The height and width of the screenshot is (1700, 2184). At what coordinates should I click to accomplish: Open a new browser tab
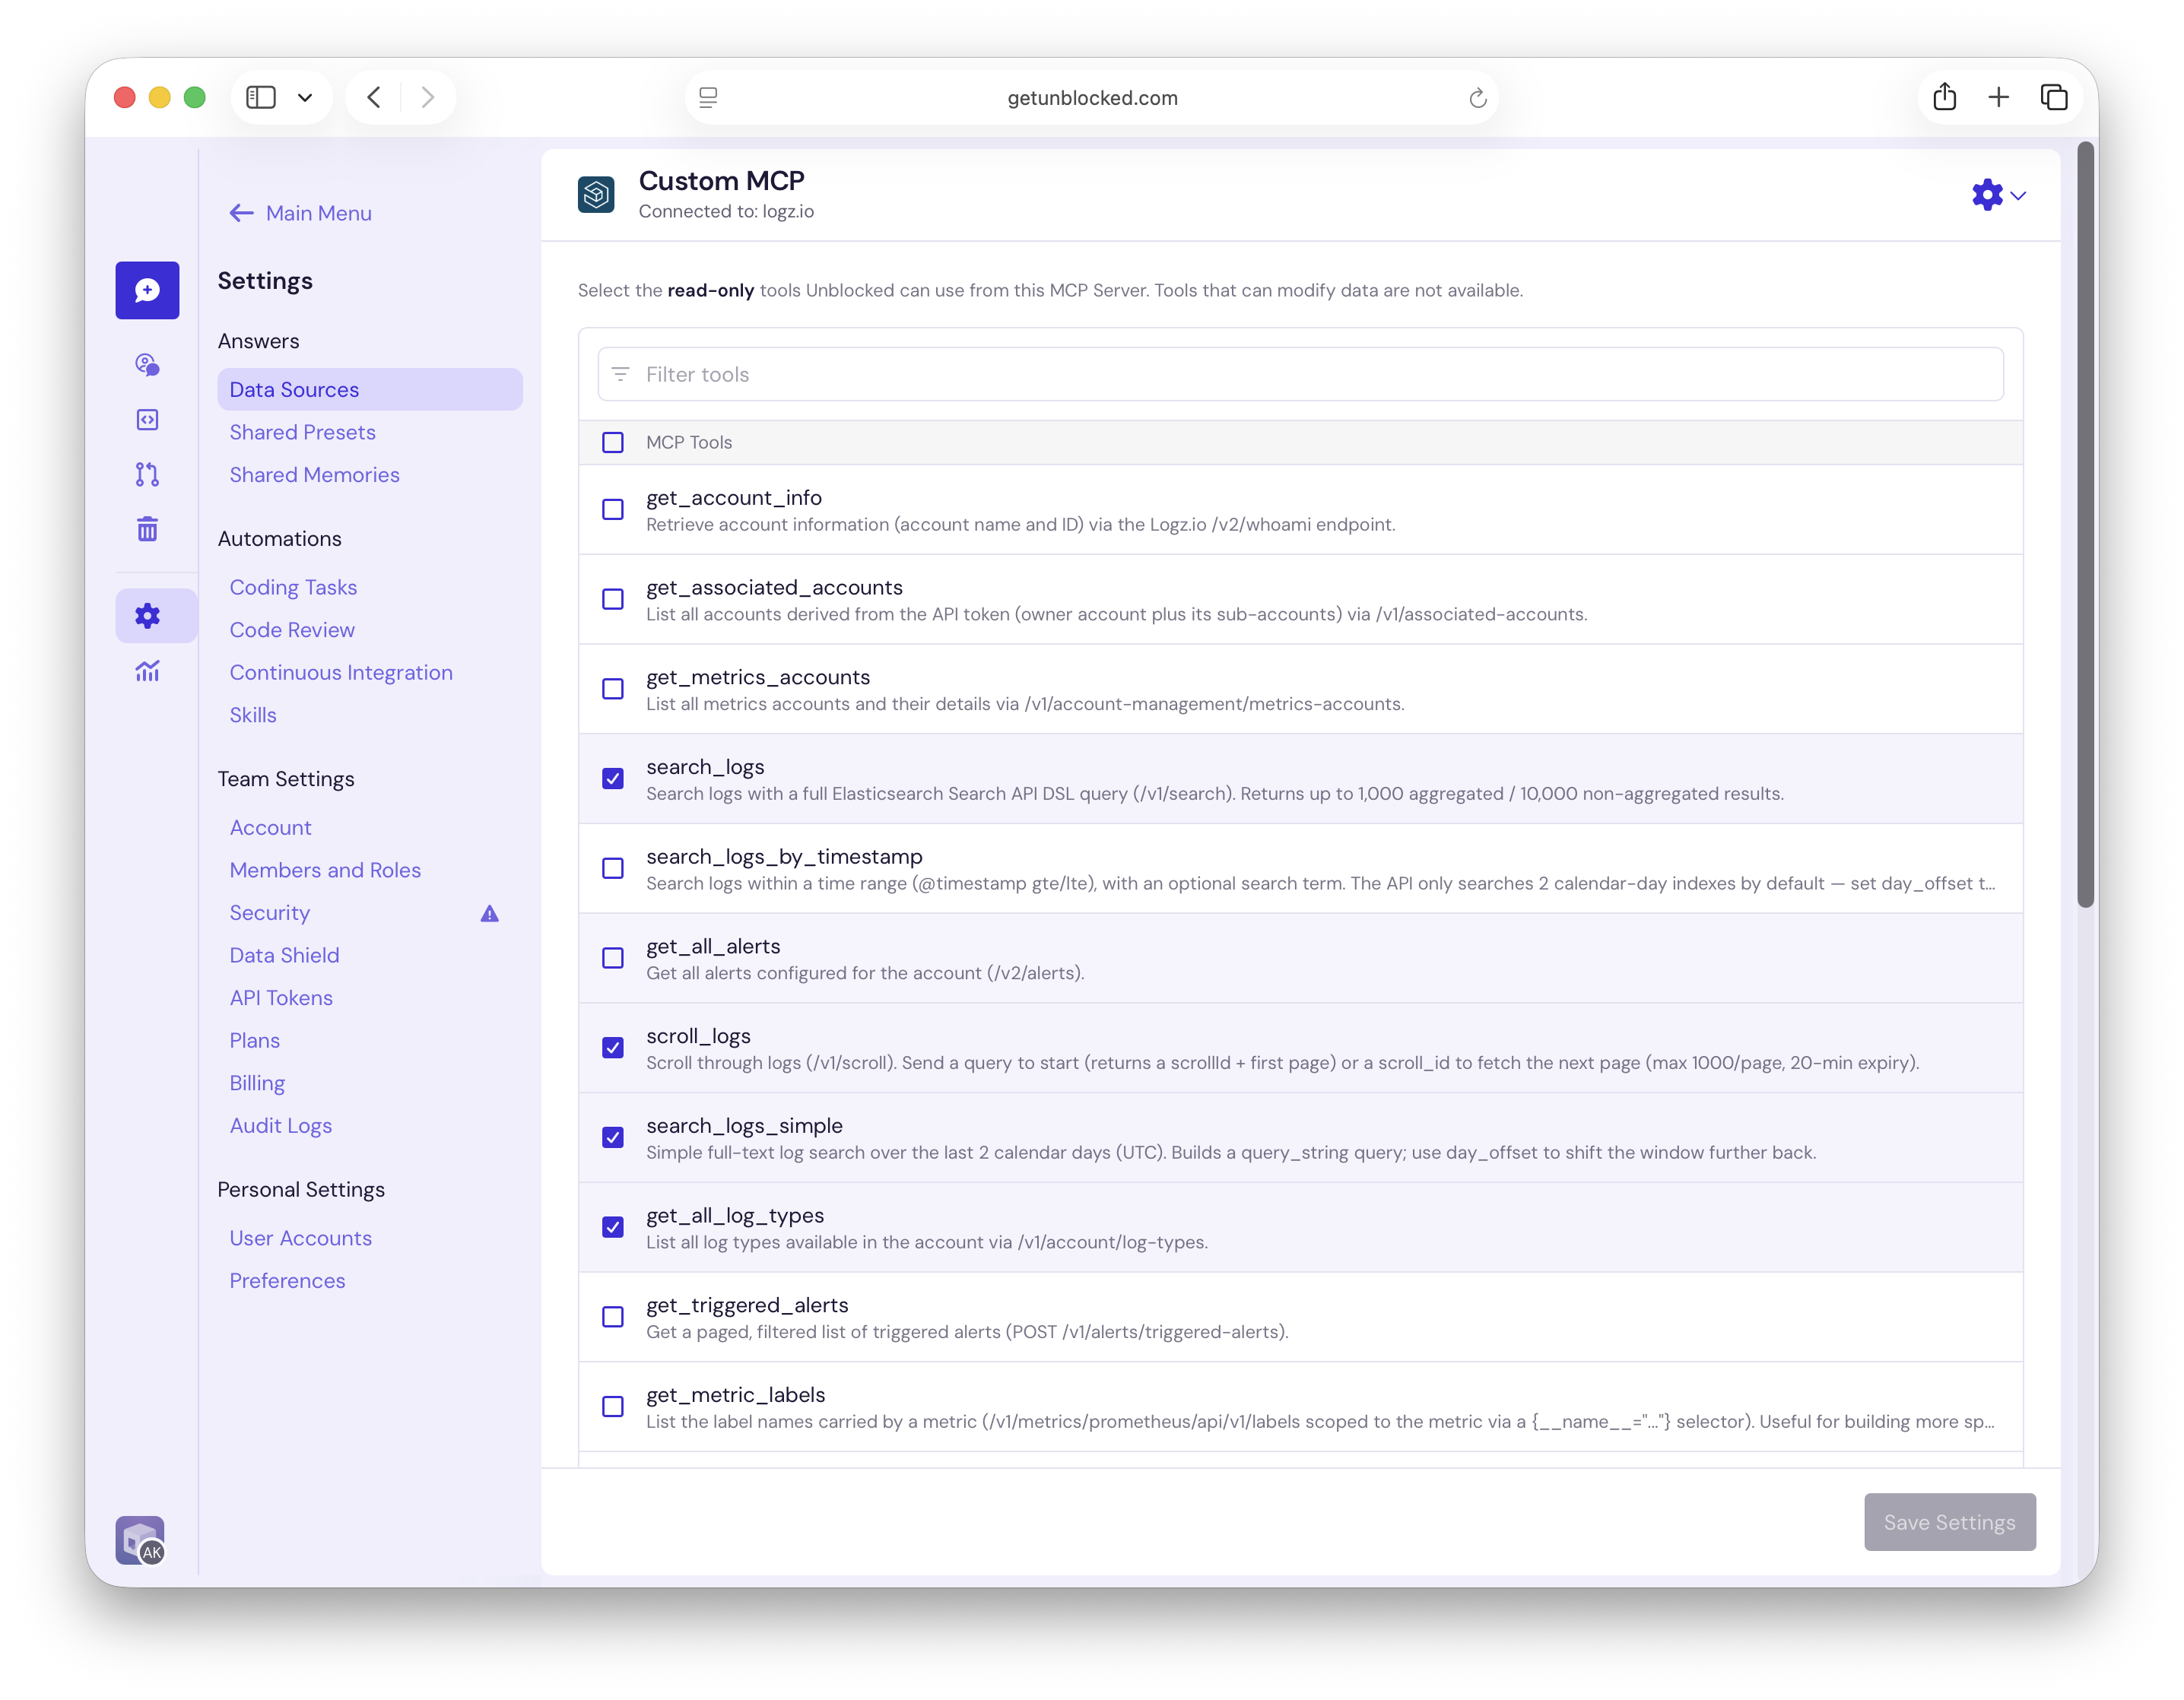coord(1998,97)
